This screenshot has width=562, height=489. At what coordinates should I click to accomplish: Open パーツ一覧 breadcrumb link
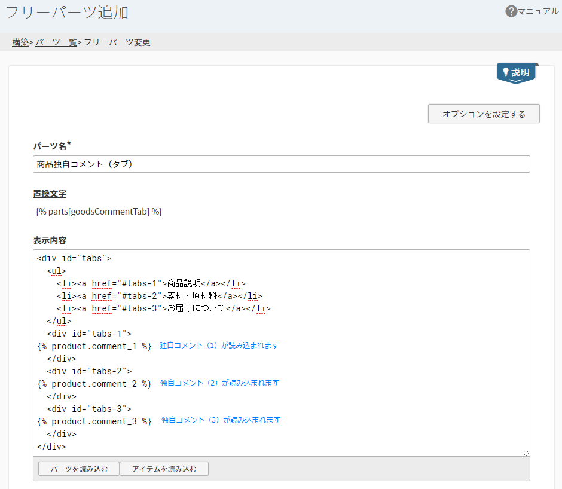coord(56,42)
